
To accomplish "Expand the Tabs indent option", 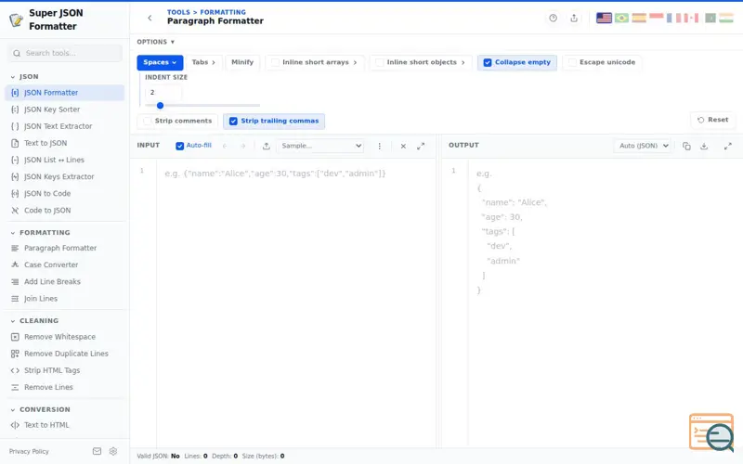I will click(203, 62).
